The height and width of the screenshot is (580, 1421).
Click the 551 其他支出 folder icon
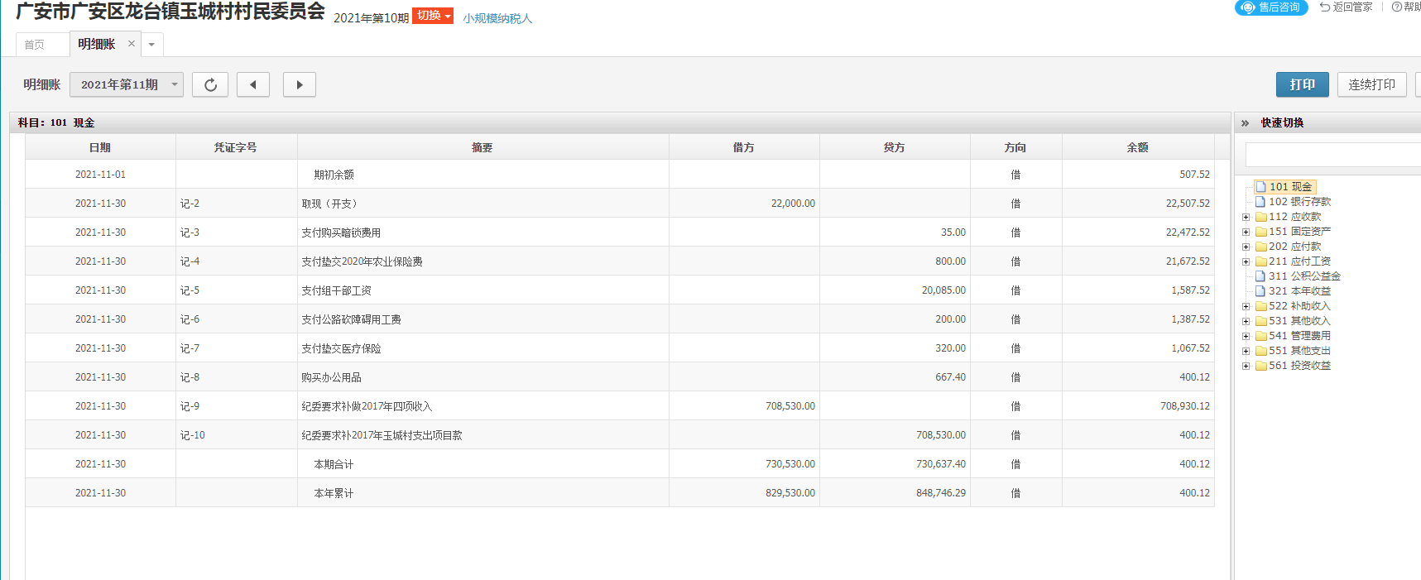pos(1261,351)
